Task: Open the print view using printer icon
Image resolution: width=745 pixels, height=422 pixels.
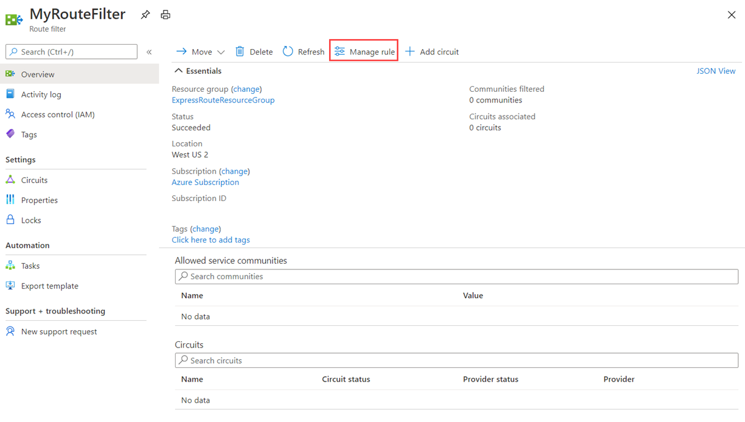Action: pos(165,14)
